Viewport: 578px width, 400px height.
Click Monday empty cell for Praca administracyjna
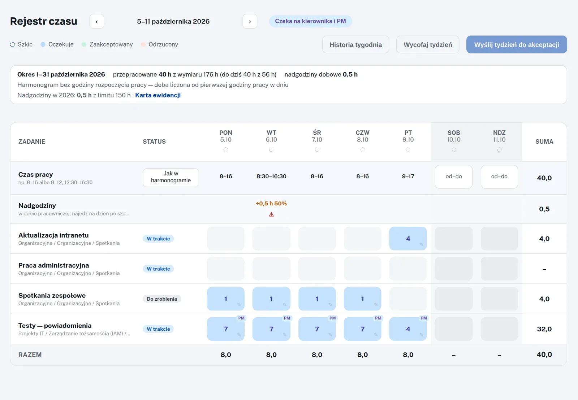[x=226, y=269]
